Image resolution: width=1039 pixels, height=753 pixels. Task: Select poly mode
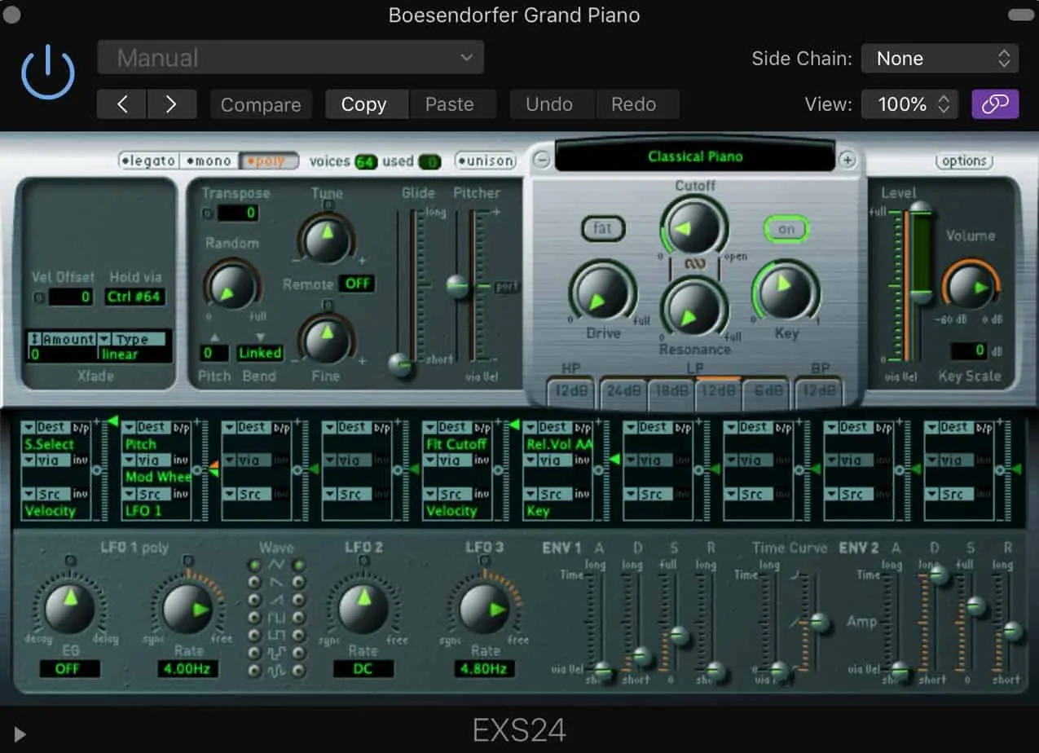coord(268,161)
